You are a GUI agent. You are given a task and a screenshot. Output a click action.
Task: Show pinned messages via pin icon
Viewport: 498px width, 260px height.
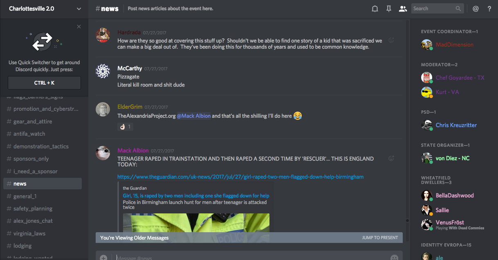389,9
